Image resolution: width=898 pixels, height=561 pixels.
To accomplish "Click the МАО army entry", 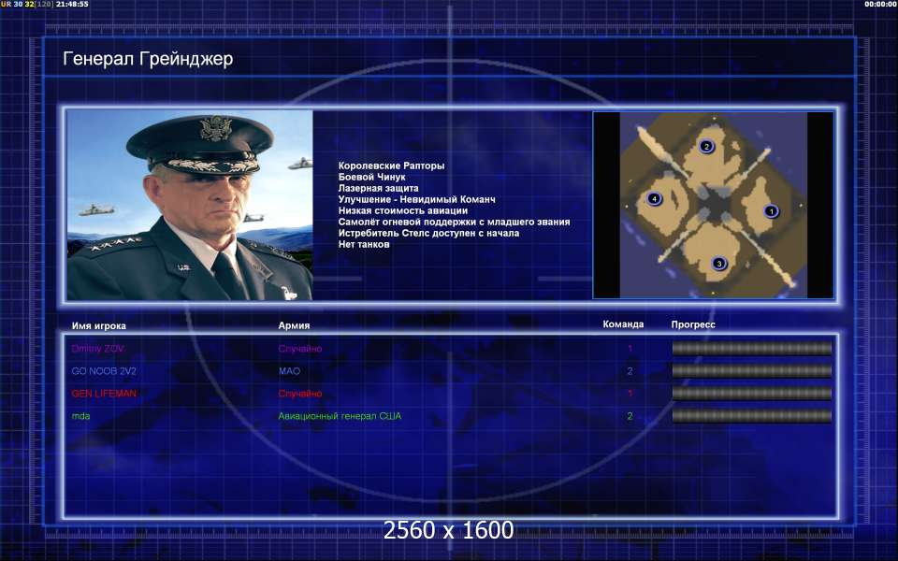I will (289, 371).
